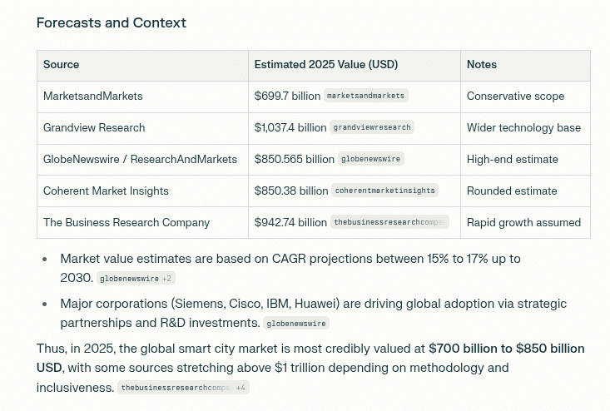Viewport: 610px width, 411px height.
Task: Click the "Conservative scope" note cell
Action: (515, 97)
